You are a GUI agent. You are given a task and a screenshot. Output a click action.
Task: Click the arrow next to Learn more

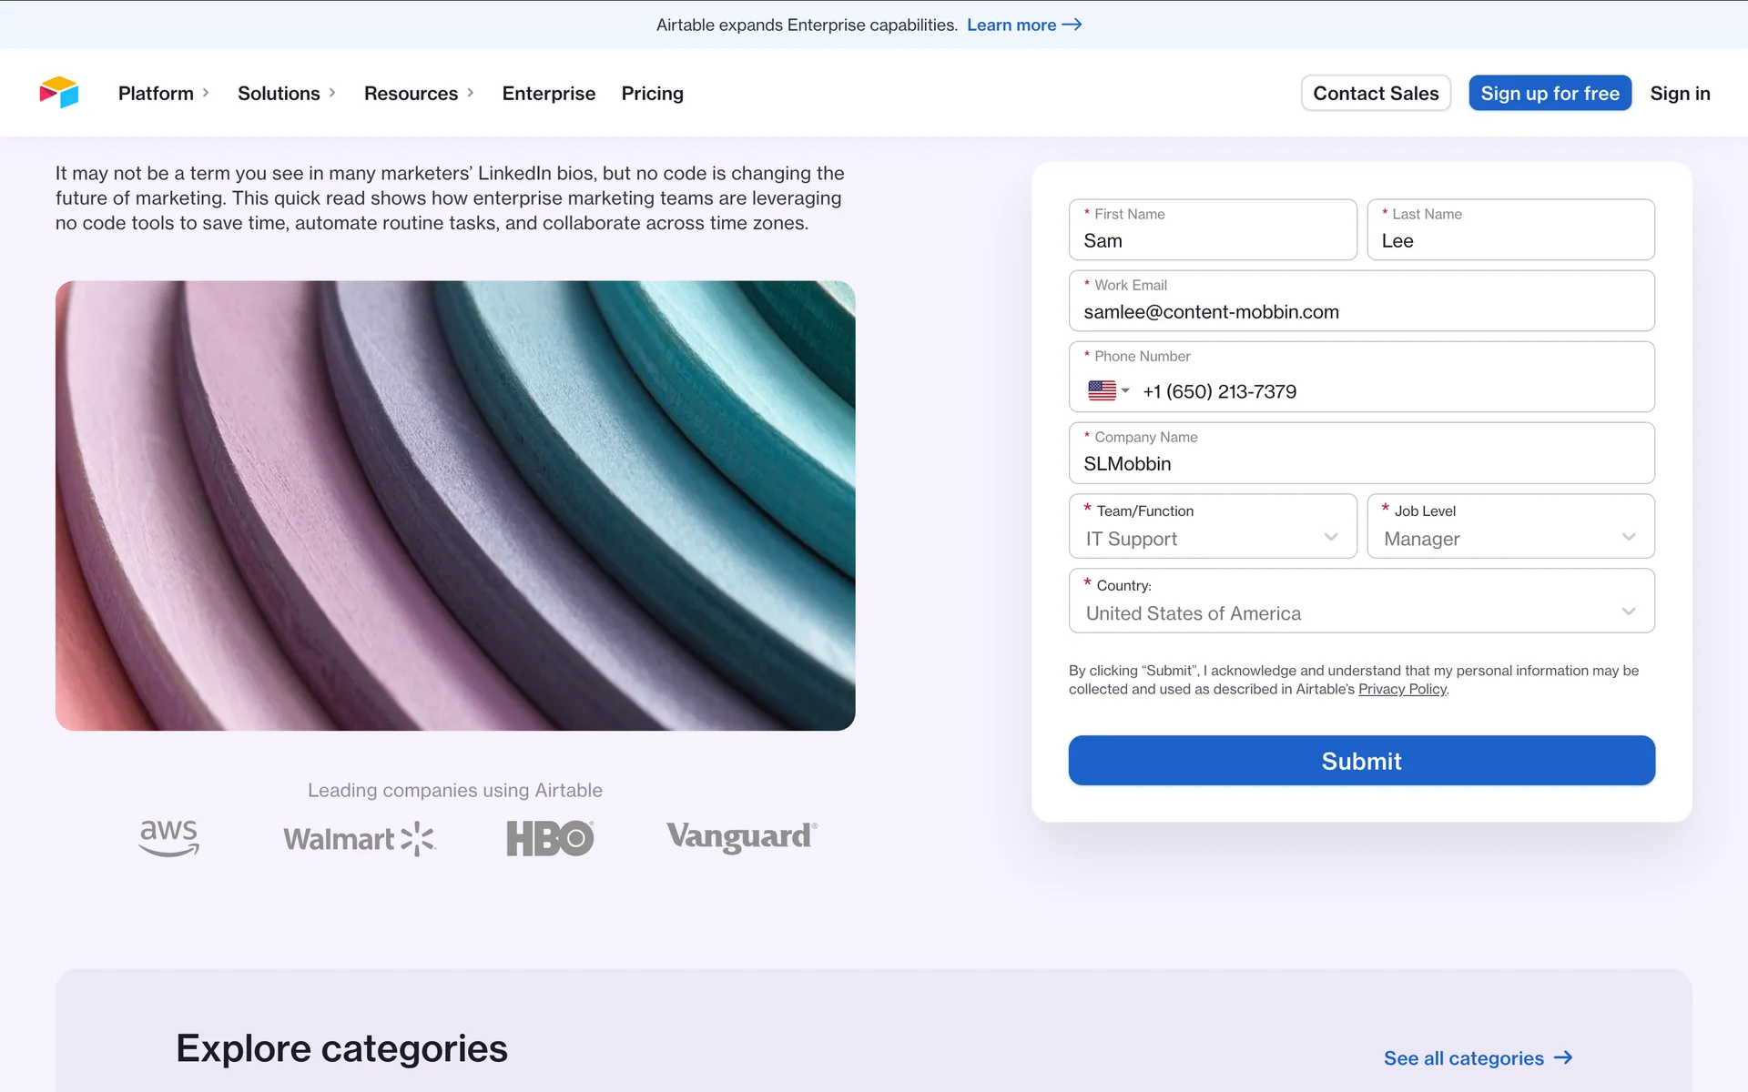point(1072,25)
